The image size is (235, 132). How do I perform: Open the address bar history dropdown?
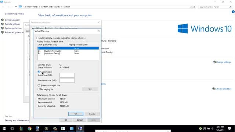click(191, 7)
